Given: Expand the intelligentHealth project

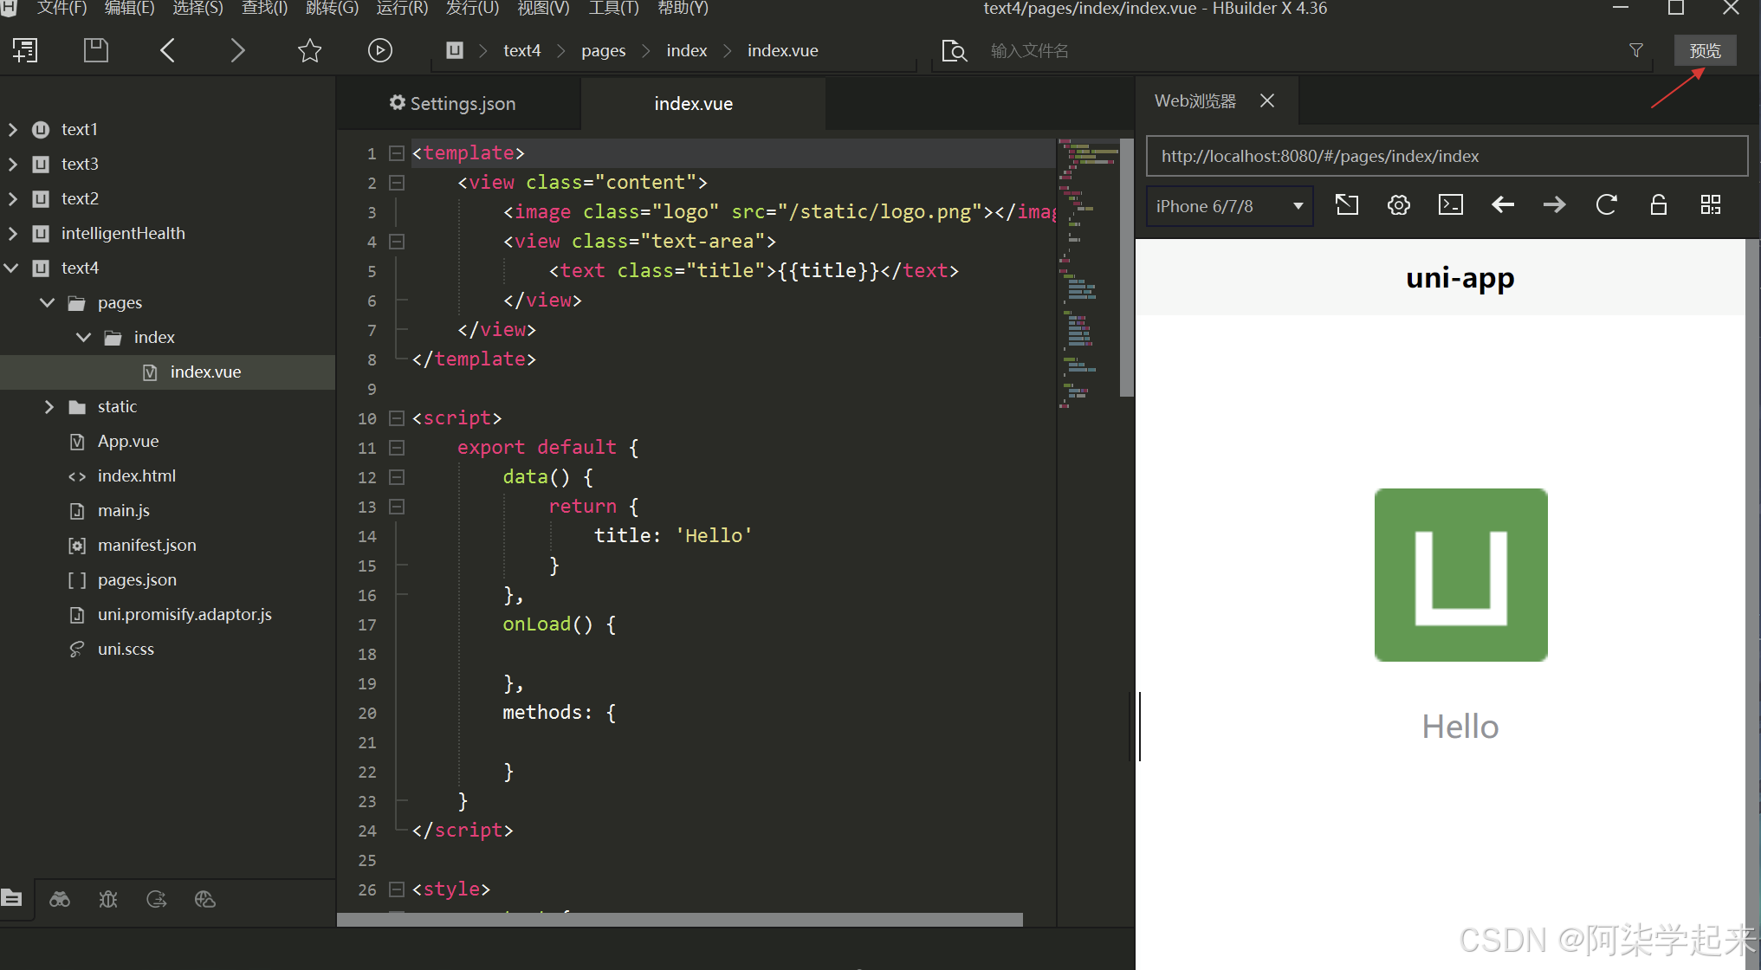Looking at the screenshot, I should [12, 233].
